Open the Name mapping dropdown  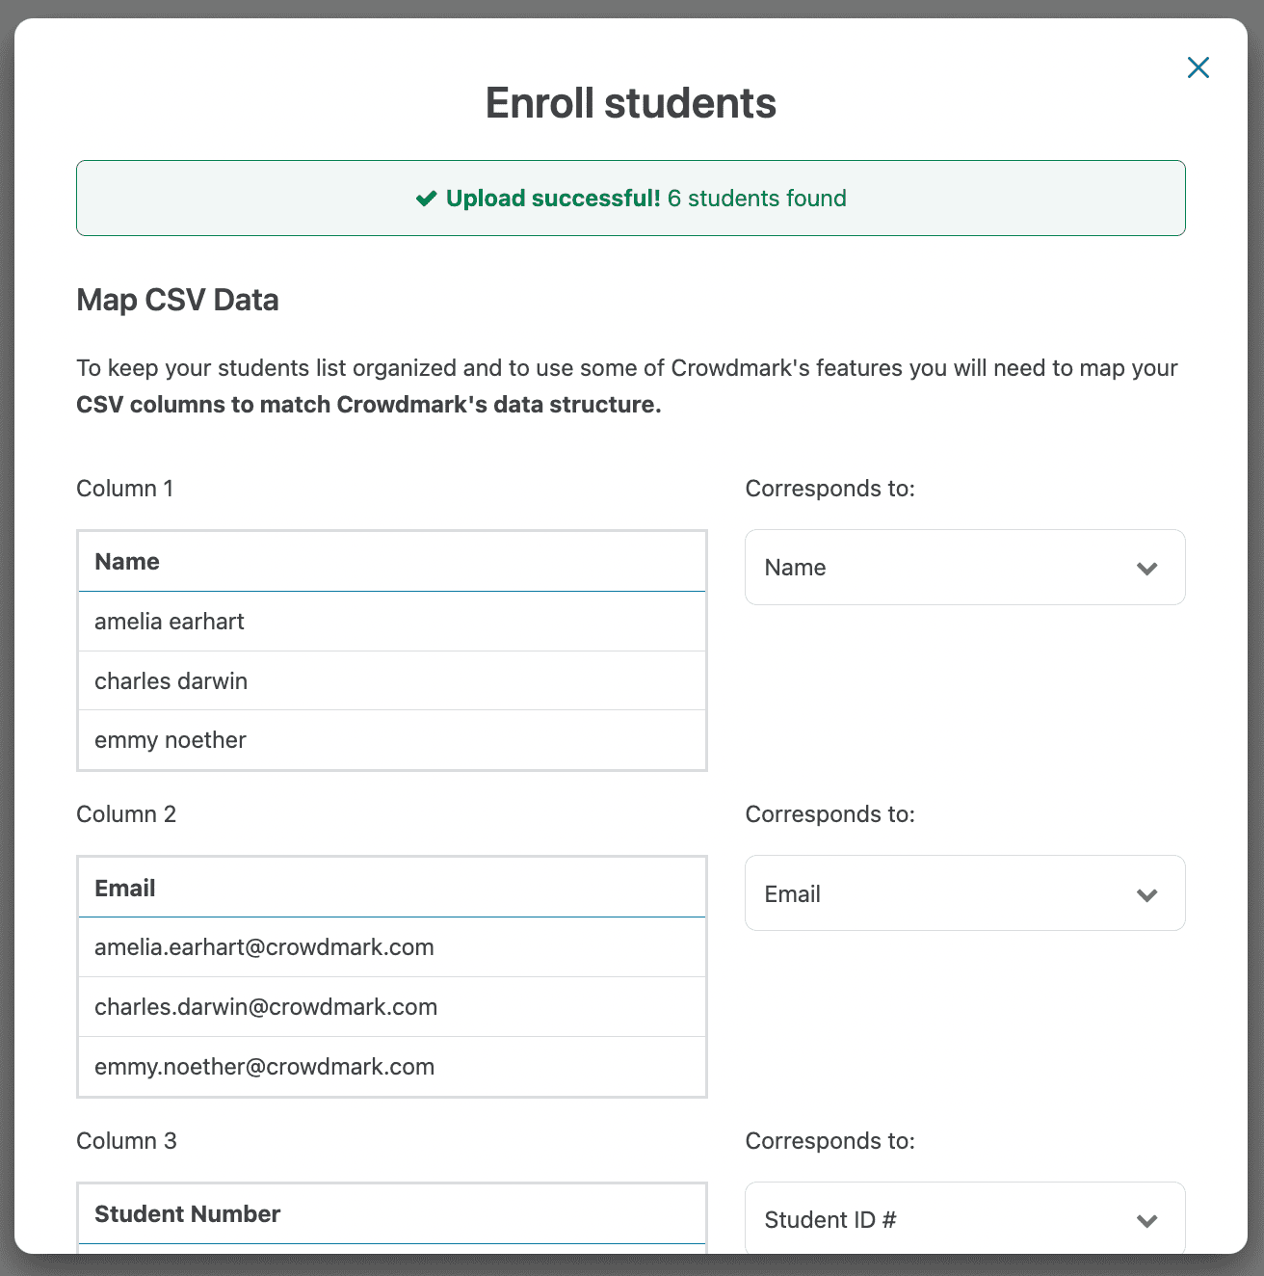[x=963, y=568]
